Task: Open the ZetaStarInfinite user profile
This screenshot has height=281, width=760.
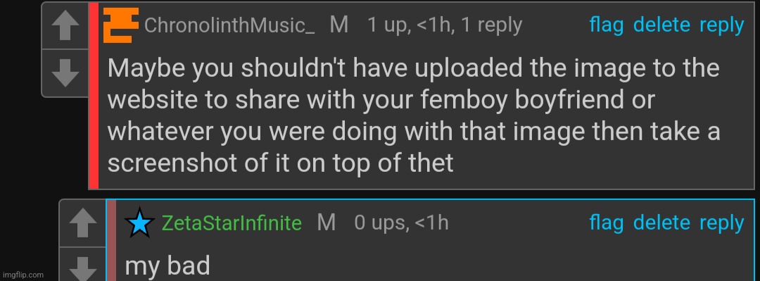Action: (232, 223)
